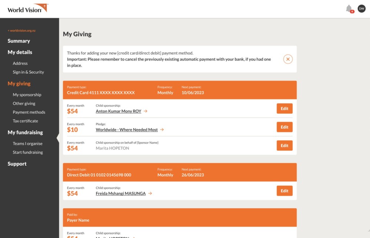Open My details section
Image resolution: width=370 pixels, height=238 pixels.
click(20, 52)
